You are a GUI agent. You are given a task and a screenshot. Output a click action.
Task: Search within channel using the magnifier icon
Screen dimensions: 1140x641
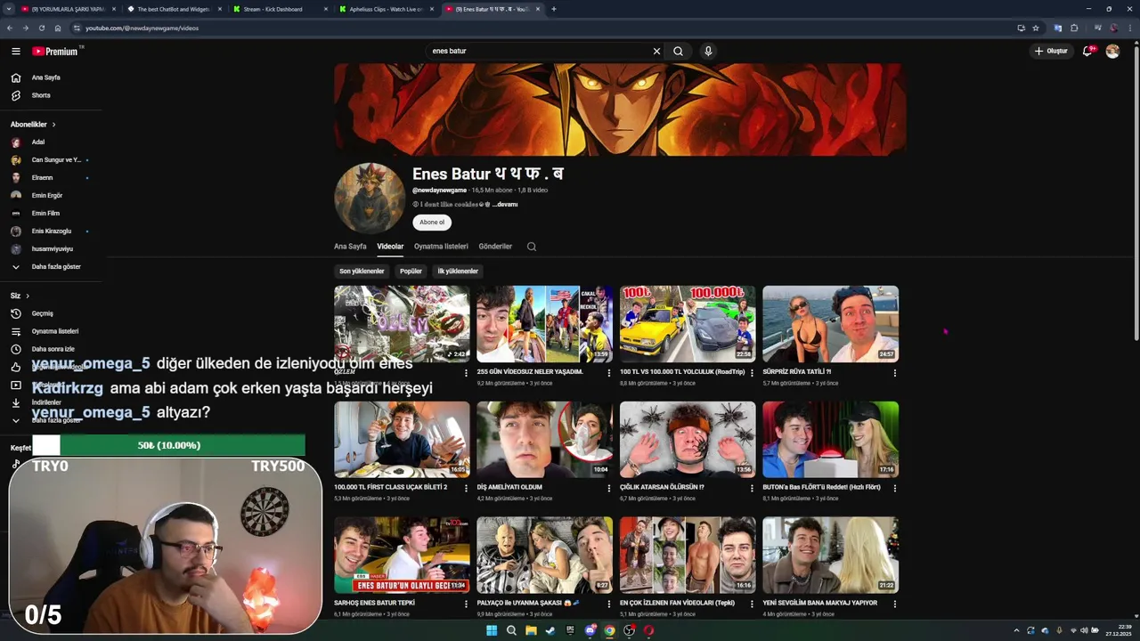point(532,247)
